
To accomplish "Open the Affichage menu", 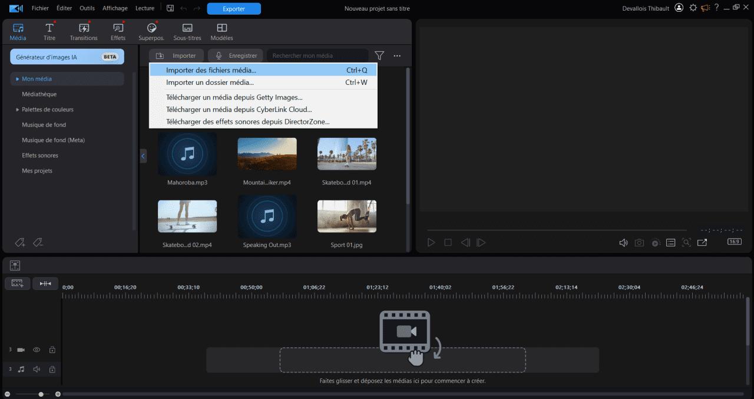I will (115, 8).
